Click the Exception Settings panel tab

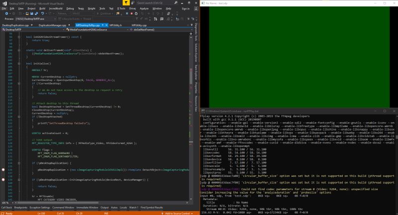point(40,208)
